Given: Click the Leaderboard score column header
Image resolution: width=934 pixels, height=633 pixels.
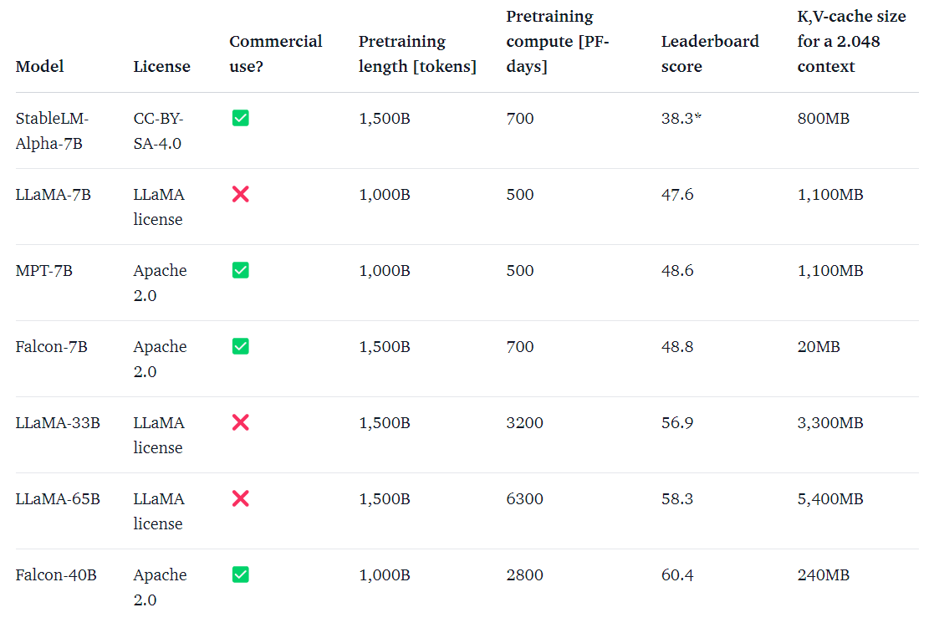Looking at the screenshot, I should 710,54.
